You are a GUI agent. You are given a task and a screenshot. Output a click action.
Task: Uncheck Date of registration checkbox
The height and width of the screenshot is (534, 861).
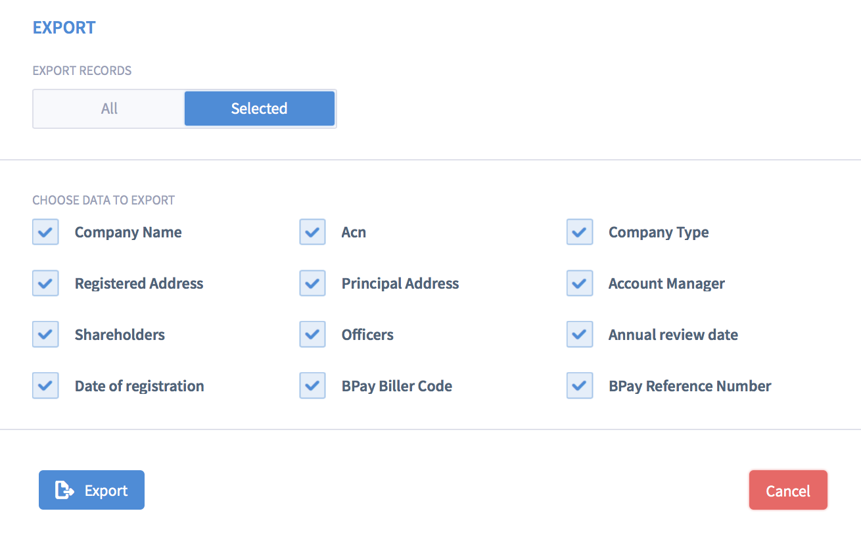(45, 386)
